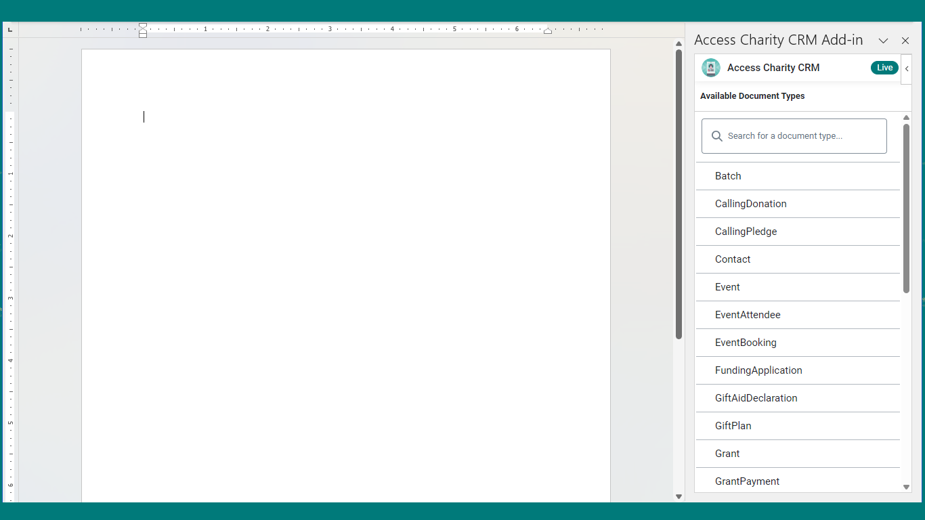
Task: Click document list scroll down arrow
Action: [x=906, y=487]
